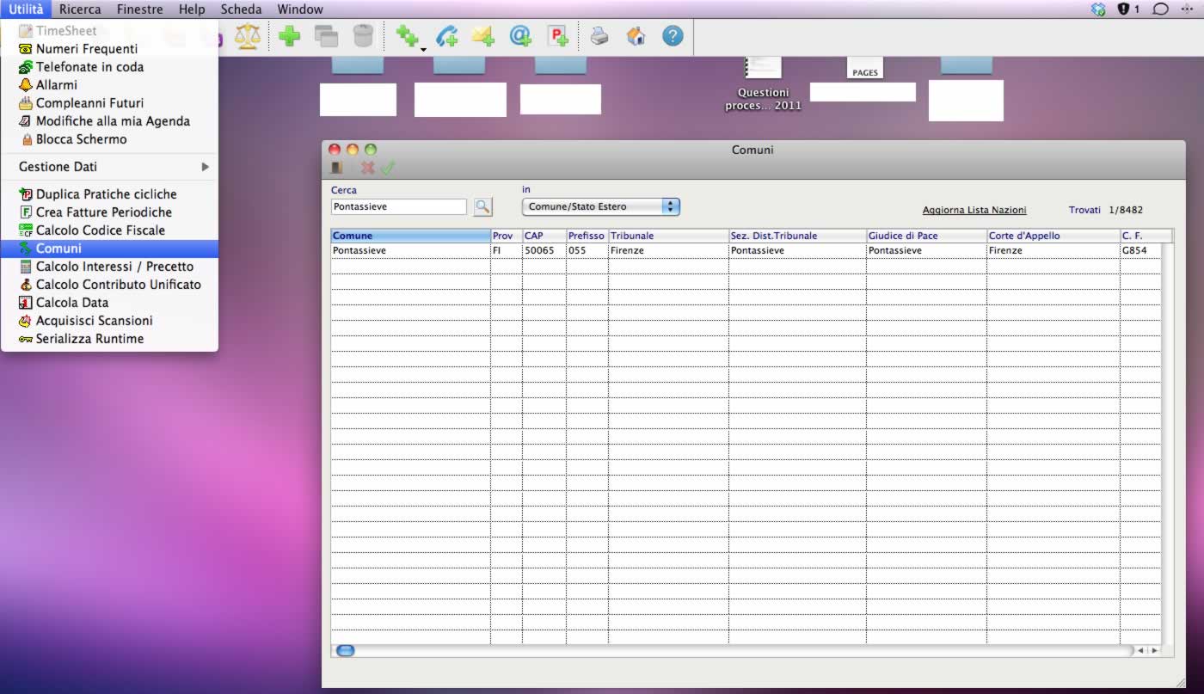This screenshot has height=694, width=1204.
Task: Click the new email message icon
Action: [x=483, y=36]
